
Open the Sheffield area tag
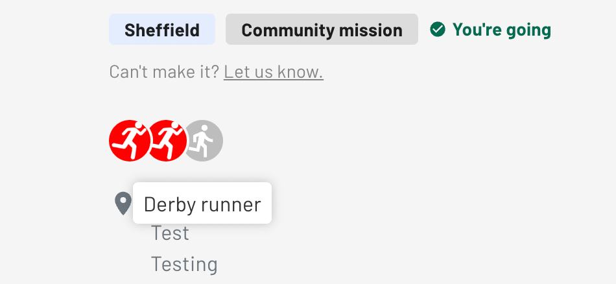[x=162, y=29]
